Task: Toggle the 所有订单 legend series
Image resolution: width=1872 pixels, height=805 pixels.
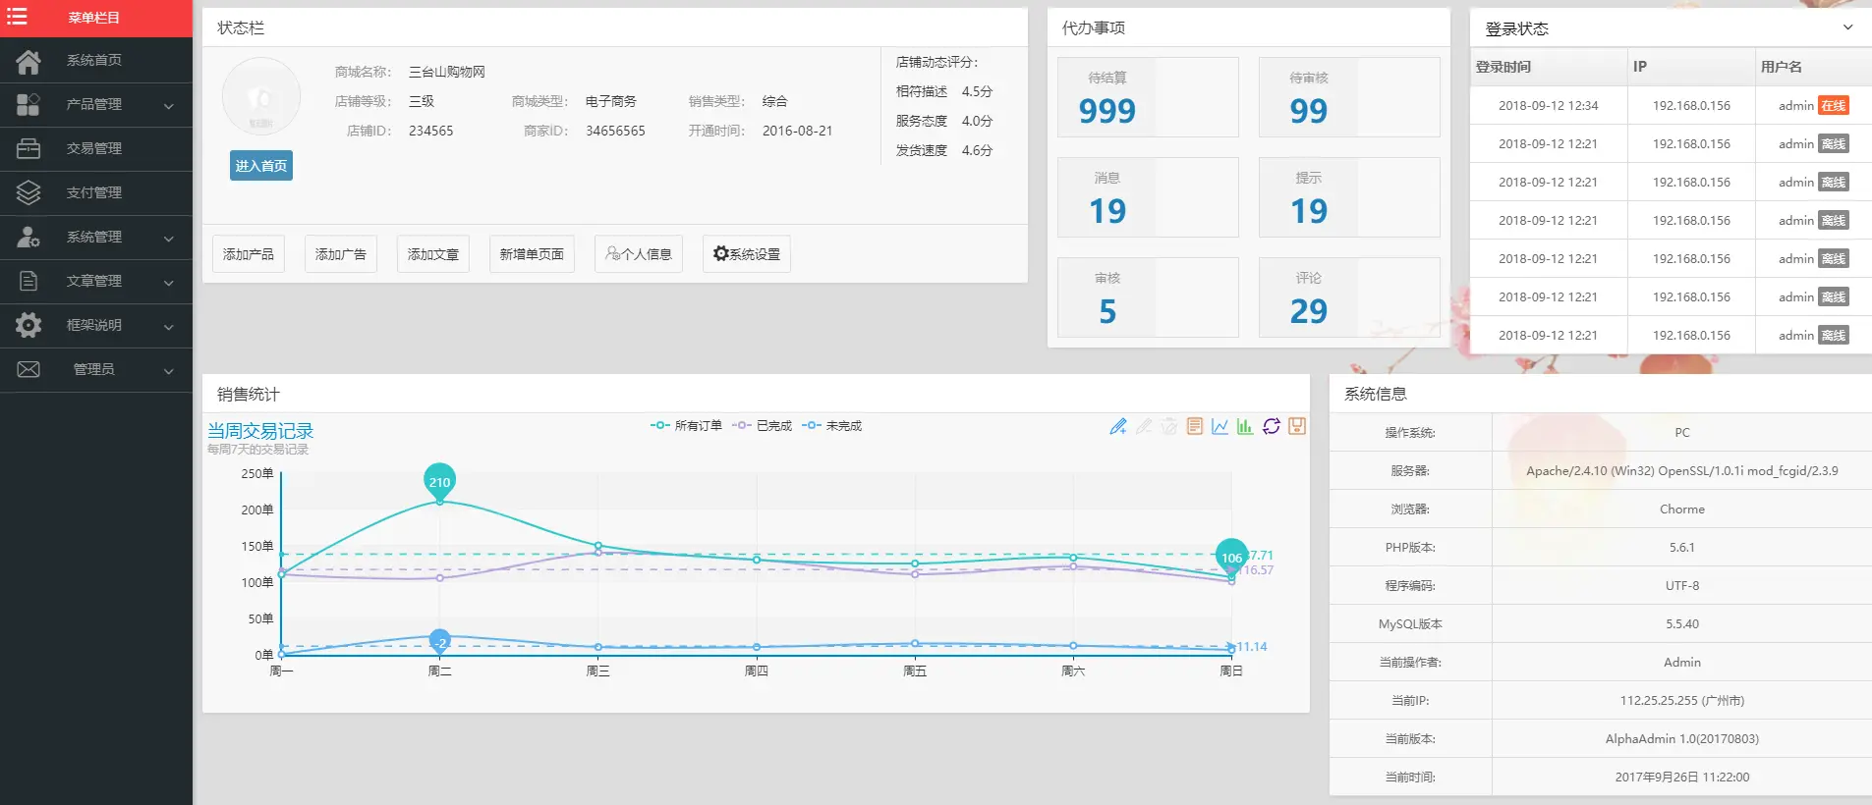Action: tap(686, 426)
